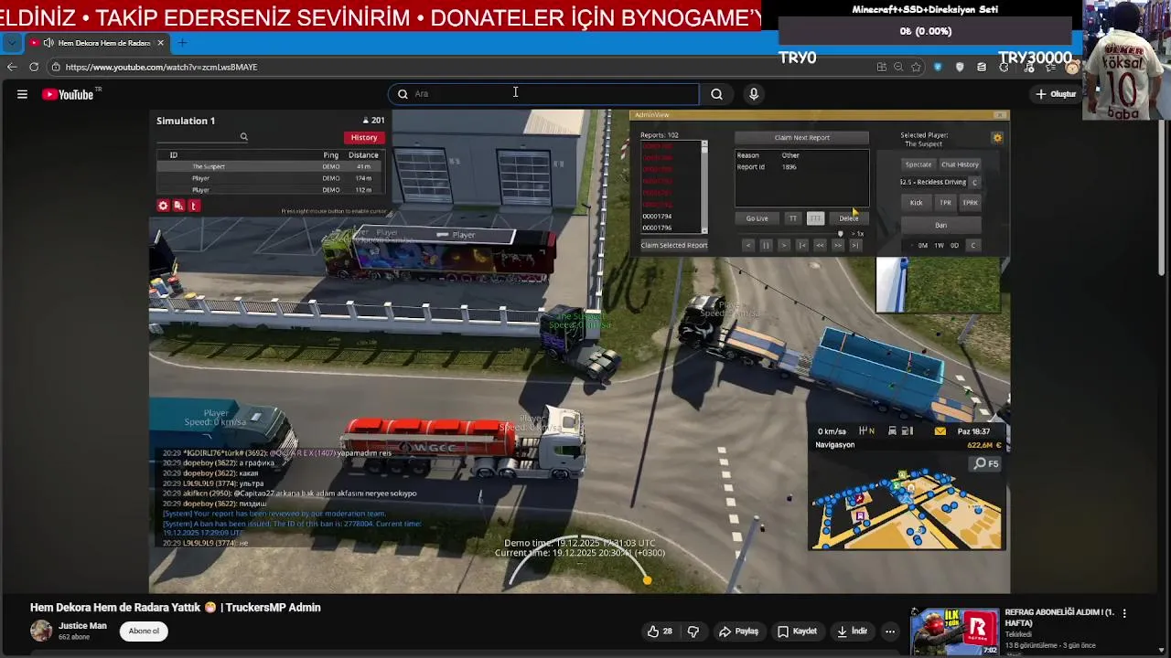Click the zoom magnifier icon in the address bar
The image size is (1171, 658).
pos(898,67)
